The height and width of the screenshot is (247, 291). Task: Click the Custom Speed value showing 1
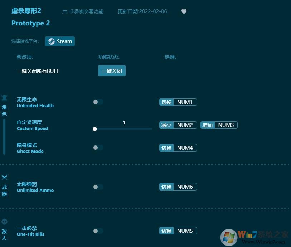123,123
